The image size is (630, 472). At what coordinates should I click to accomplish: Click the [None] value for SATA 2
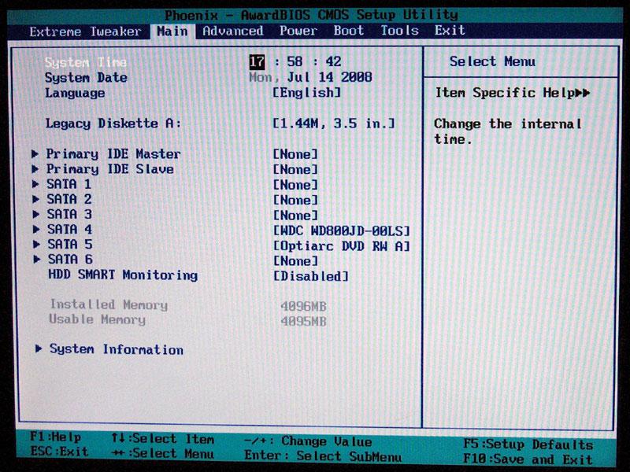(x=295, y=201)
